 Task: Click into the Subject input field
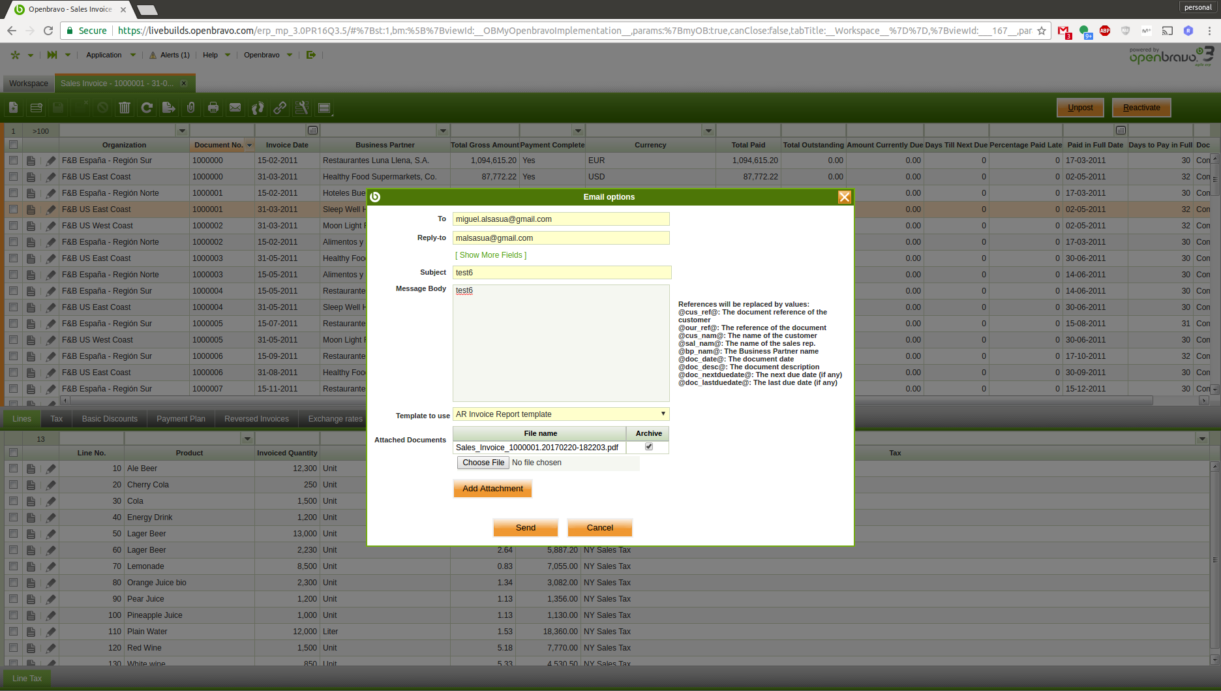coord(561,273)
